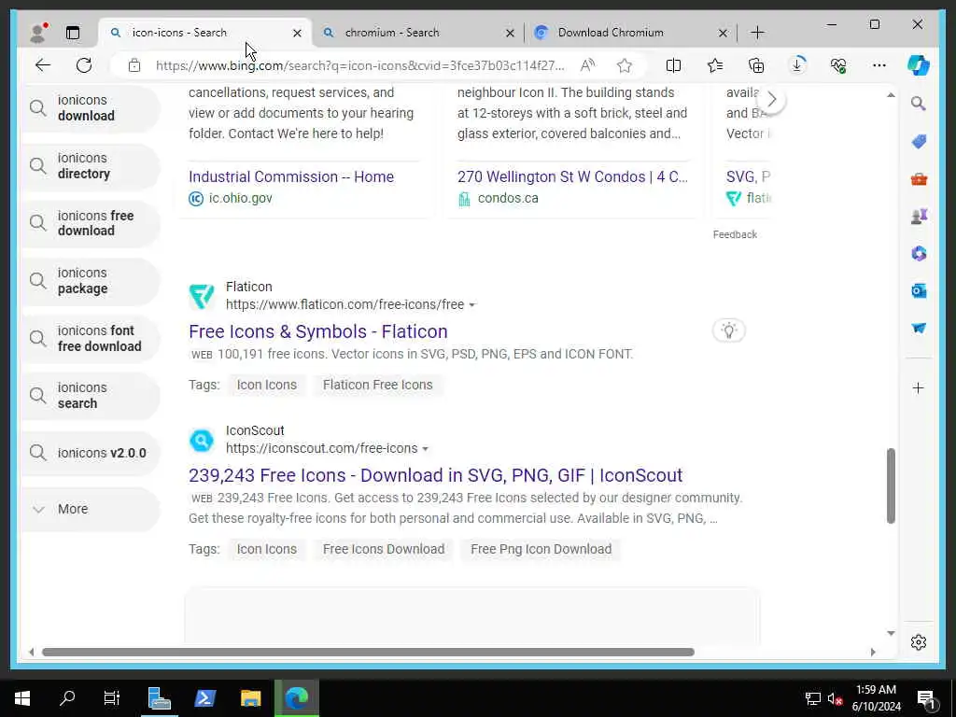
Task: Advance carousel with right chevron
Action: pos(771,99)
